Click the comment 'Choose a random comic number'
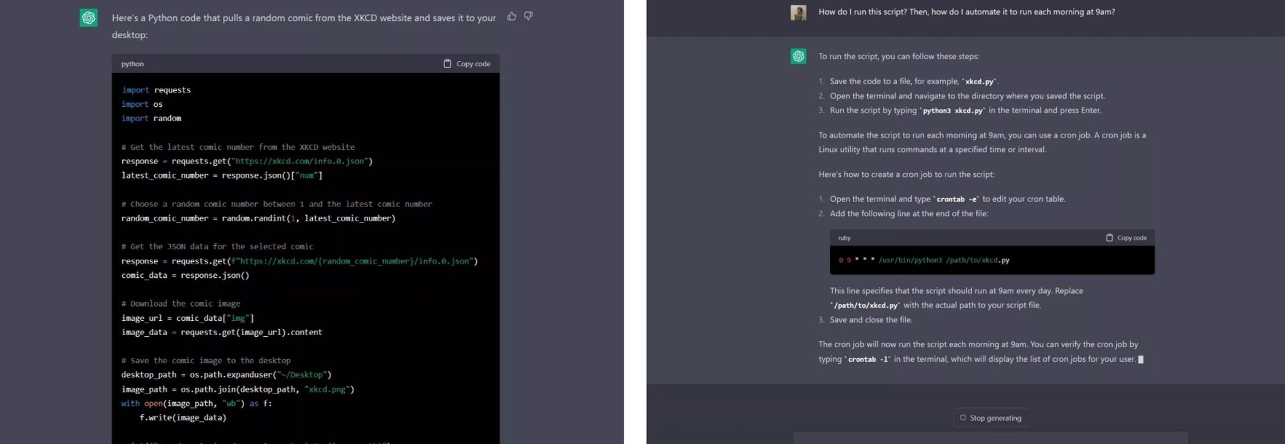 [x=277, y=204]
